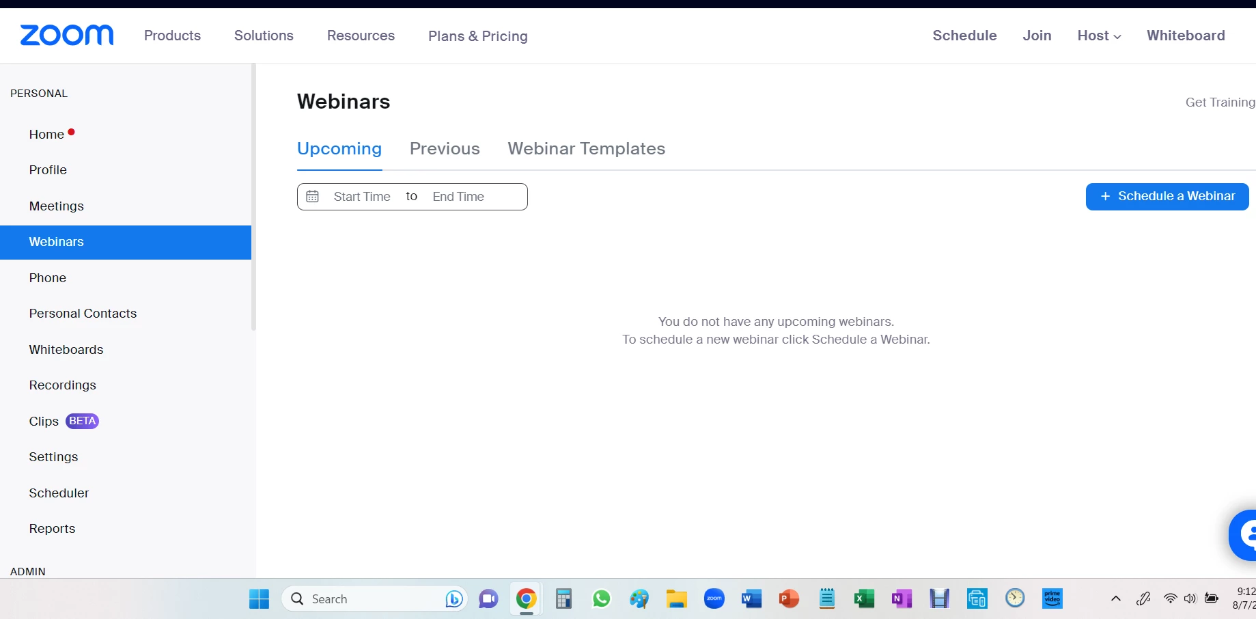Open Whiteboards in the sidebar
Viewport: 1256px width, 619px height.
click(x=66, y=350)
